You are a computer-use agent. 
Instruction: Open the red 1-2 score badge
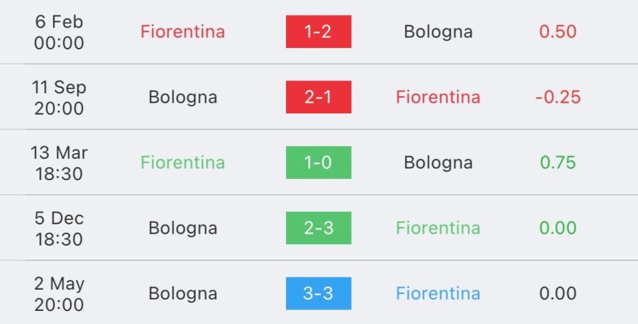pos(318,32)
